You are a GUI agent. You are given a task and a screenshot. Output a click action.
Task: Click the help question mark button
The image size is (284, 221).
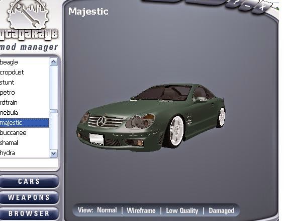[234, 4]
